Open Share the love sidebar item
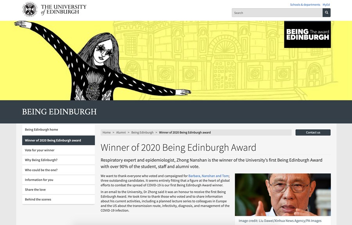This screenshot has width=352, height=225. coord(58,189)
